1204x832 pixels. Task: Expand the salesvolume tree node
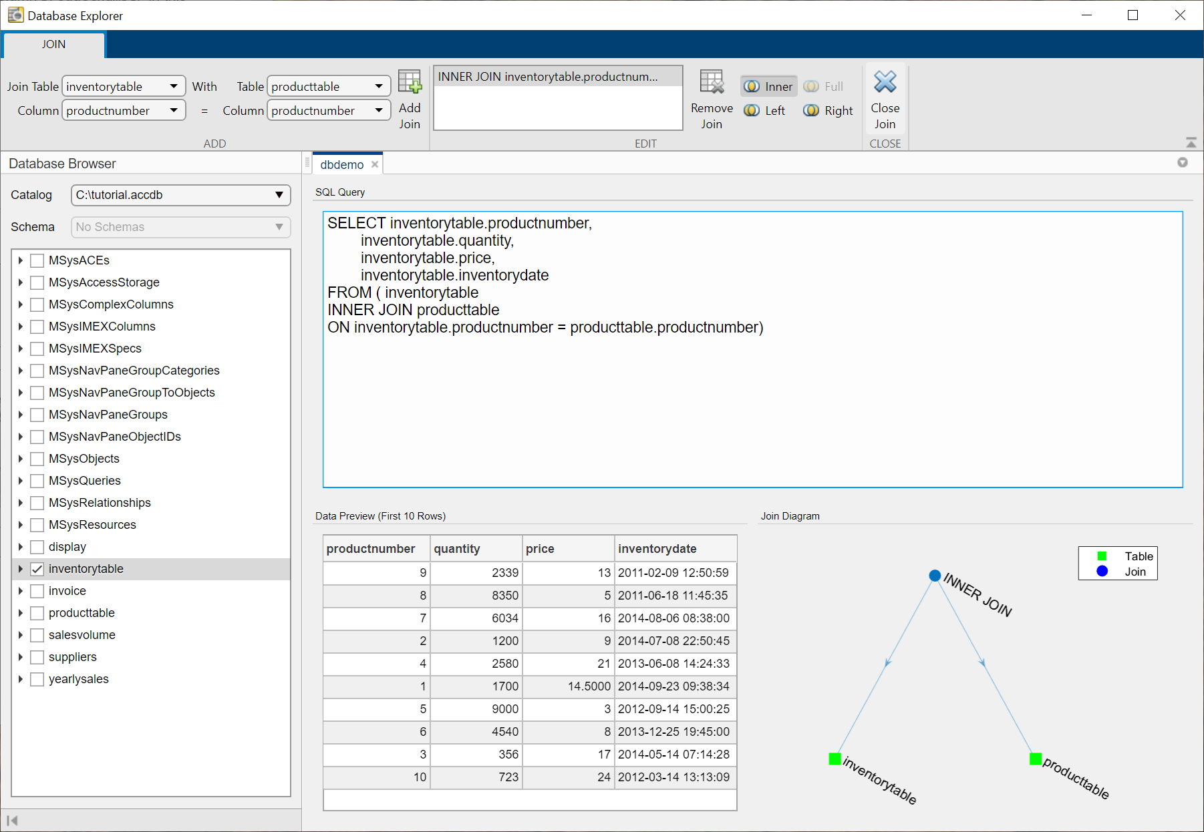(21, 635)
